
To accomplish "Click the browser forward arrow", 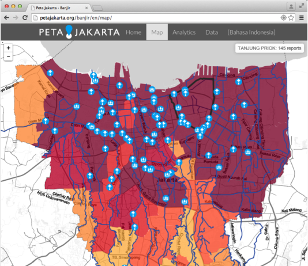I will (16, 18).
